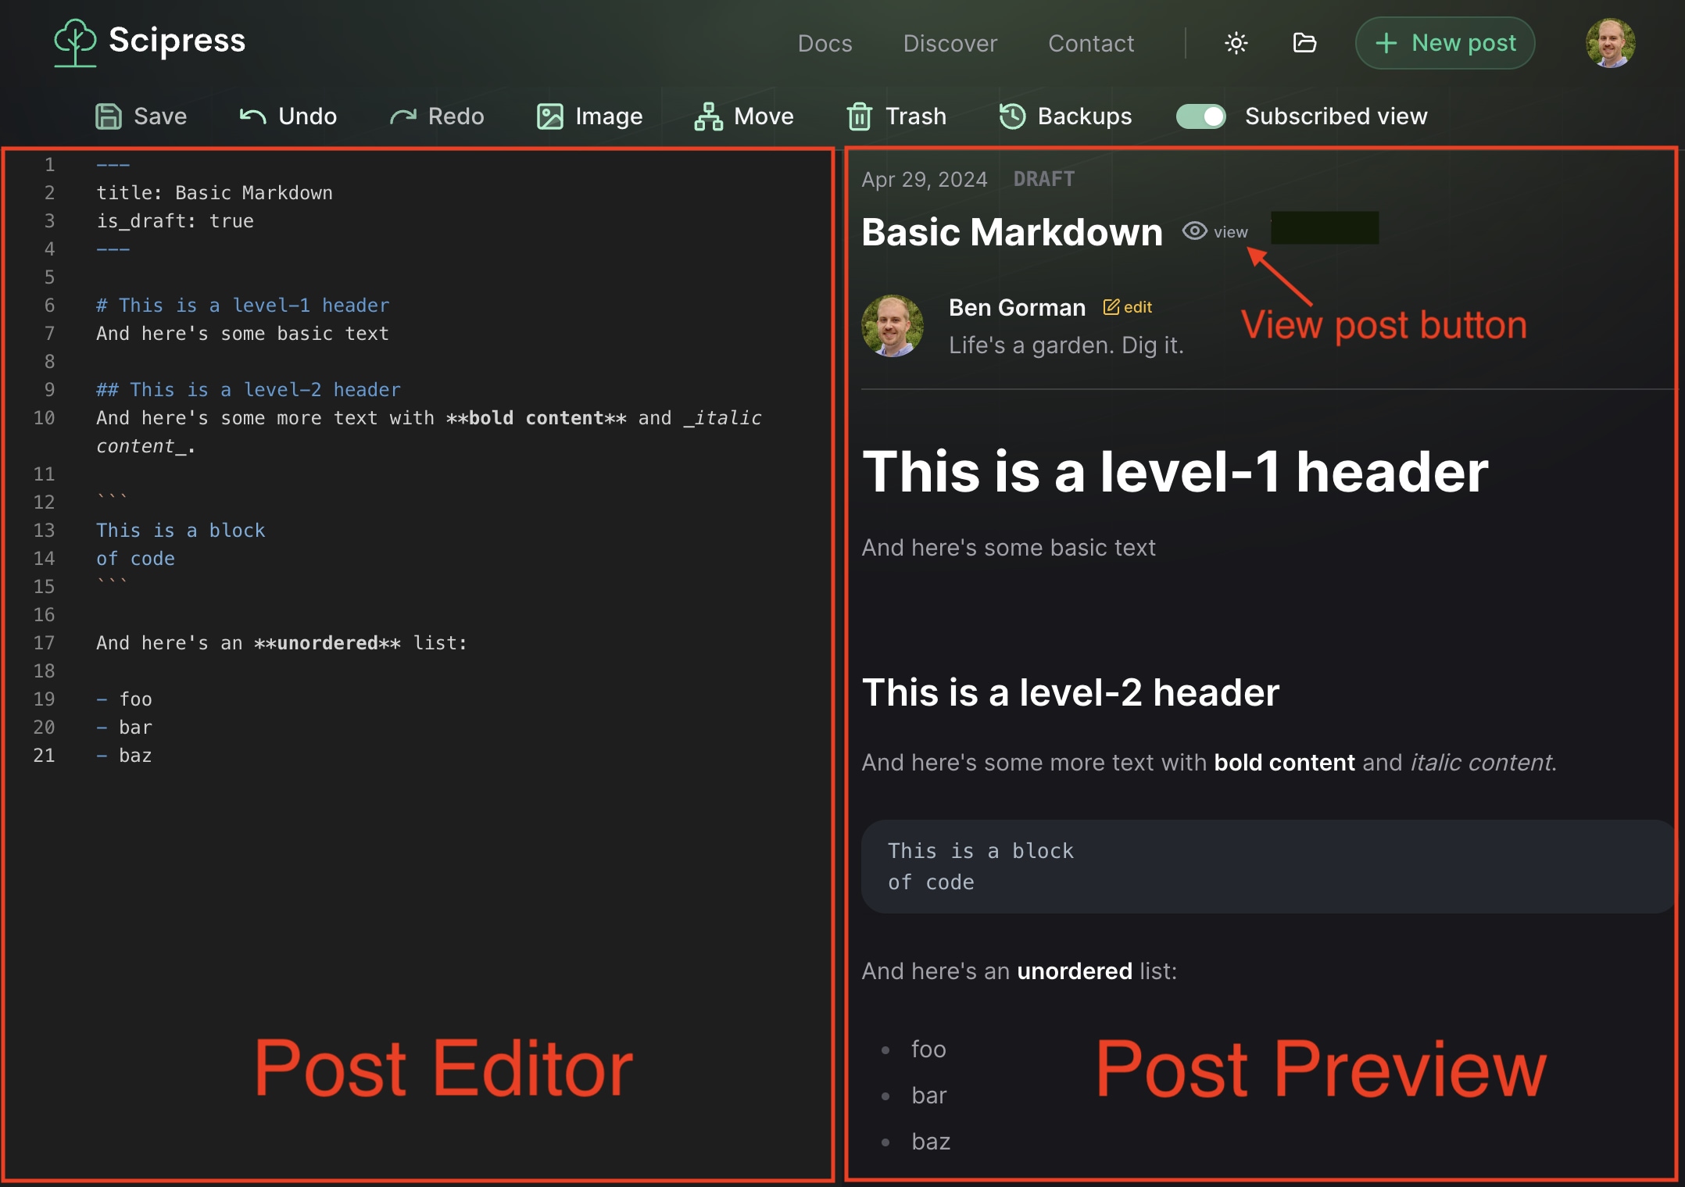Toggle the Subscribed view switch
Viewport: 1685px width, 1187px height.
click(1200, 116)
